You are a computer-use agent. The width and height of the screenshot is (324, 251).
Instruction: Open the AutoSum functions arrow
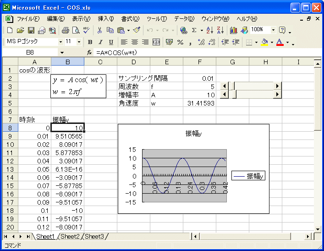pyautogui.click(x=202, y=30)
